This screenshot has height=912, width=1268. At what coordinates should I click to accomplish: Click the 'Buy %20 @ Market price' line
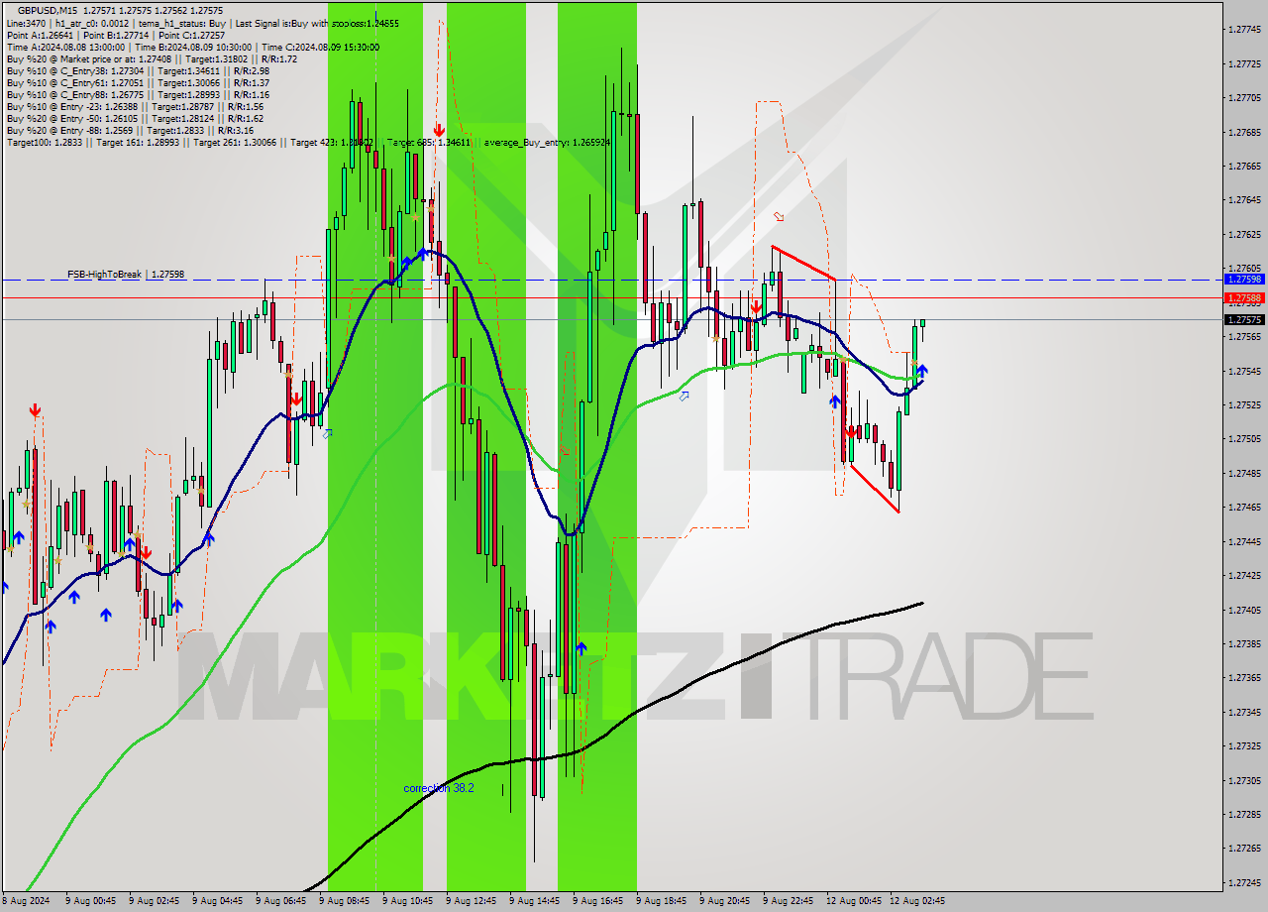(x=152, y=58)
